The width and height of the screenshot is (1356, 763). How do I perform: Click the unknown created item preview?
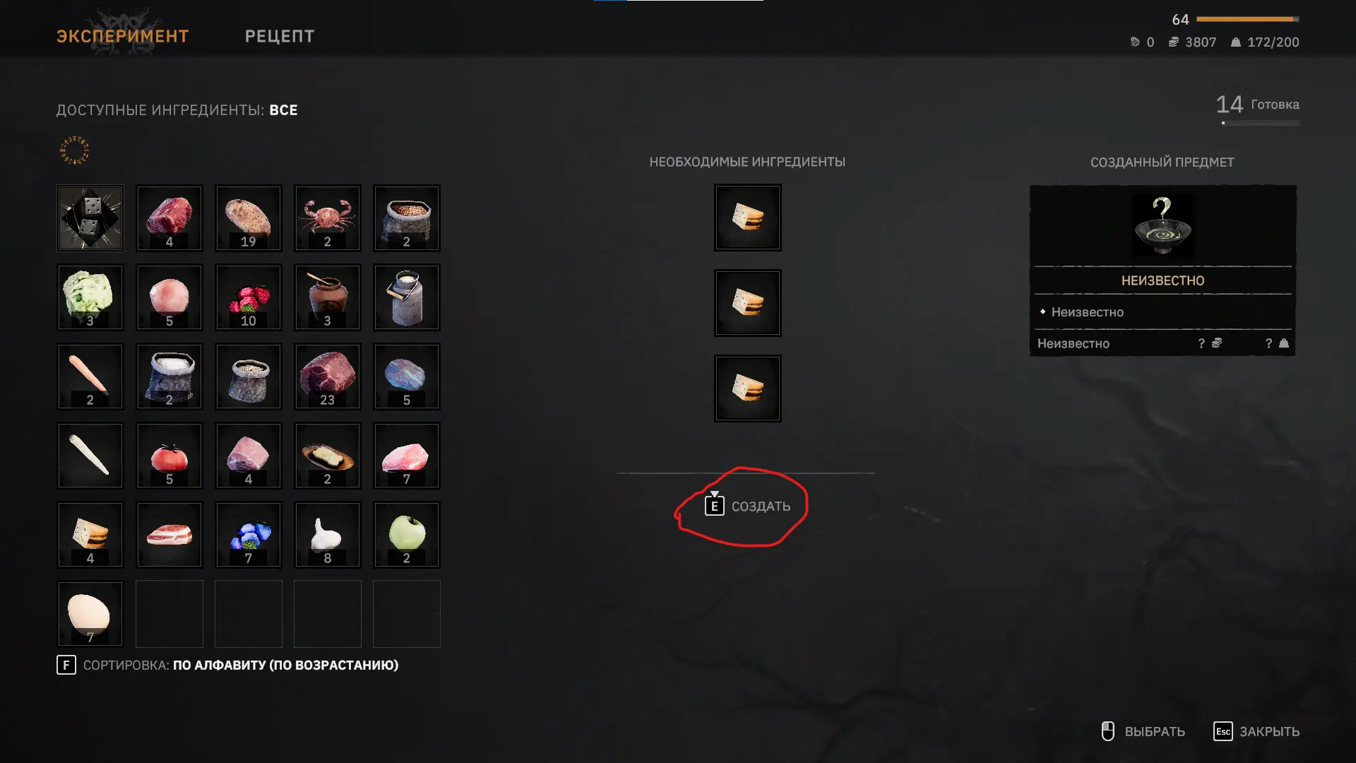pos(1162,226)
